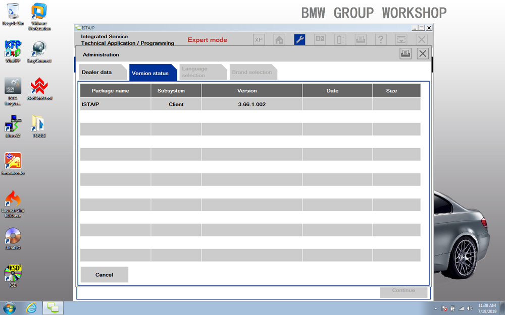Click the ISTA/P taskbar button

(x=53, y=308)
